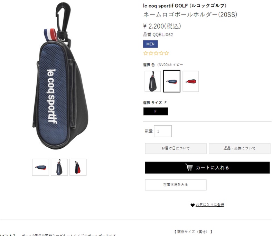Click the third rating star

click(x=156, y=53)
